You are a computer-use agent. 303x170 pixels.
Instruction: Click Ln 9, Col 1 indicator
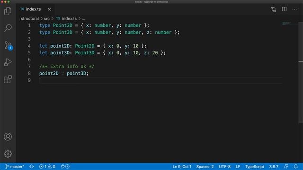182,167
